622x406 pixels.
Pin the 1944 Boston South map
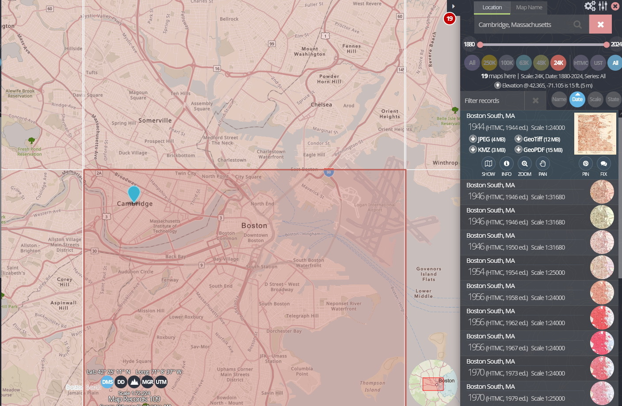(x=585, y=164)
